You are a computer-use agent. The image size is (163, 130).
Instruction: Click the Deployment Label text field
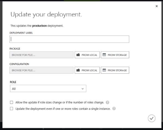tap(69, 39)
